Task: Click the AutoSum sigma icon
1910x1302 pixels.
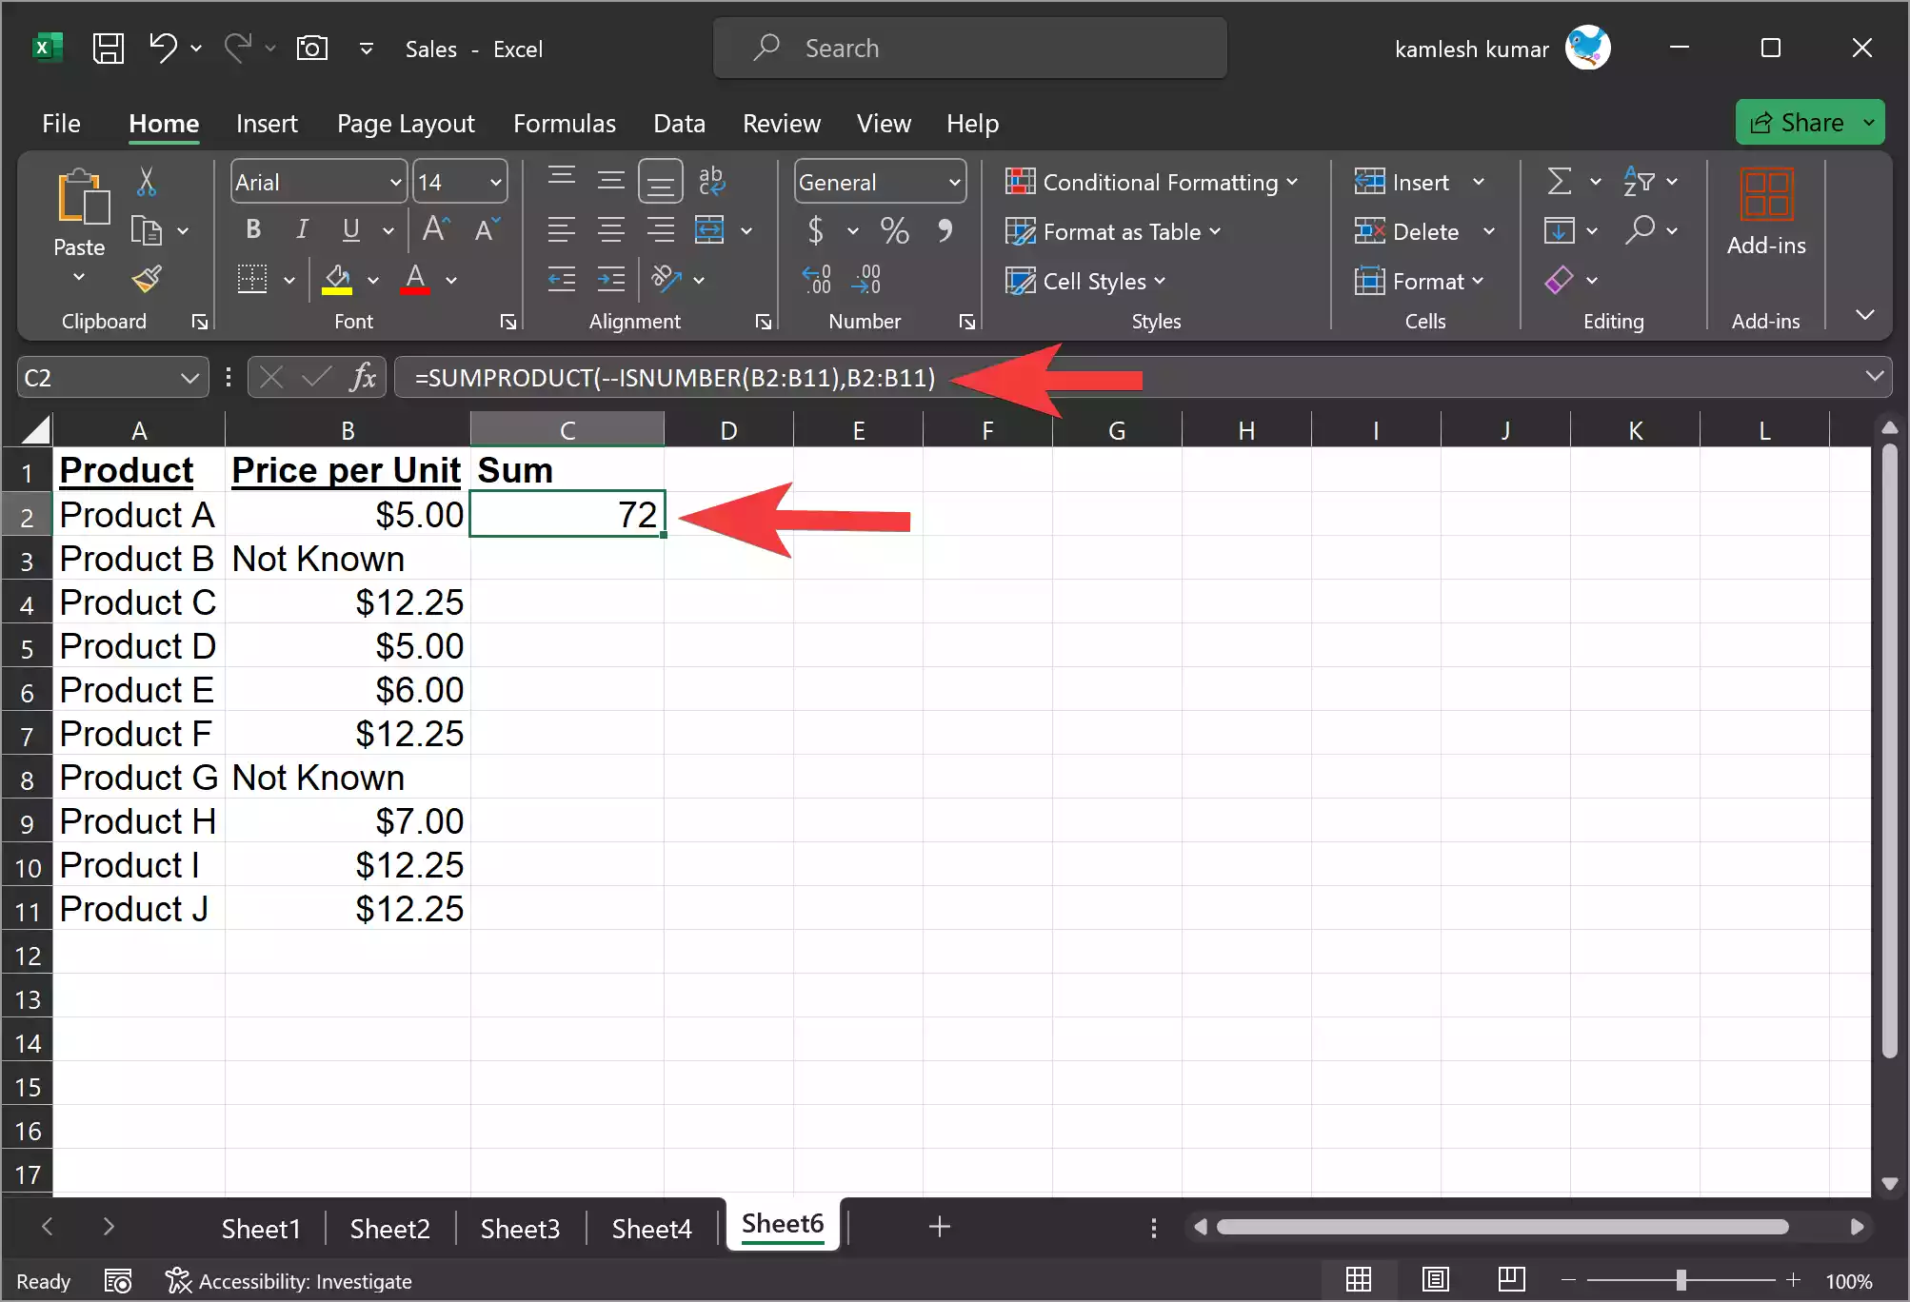Action: 1559,182
